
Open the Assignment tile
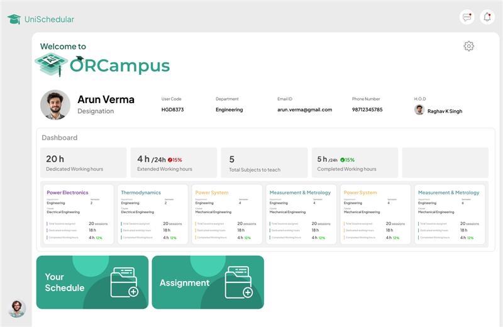[x=208, y=282]
